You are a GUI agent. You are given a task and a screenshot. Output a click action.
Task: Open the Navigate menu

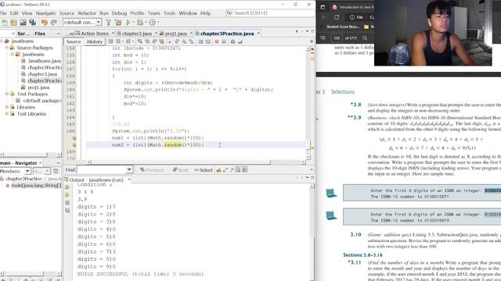click(45, 13)
